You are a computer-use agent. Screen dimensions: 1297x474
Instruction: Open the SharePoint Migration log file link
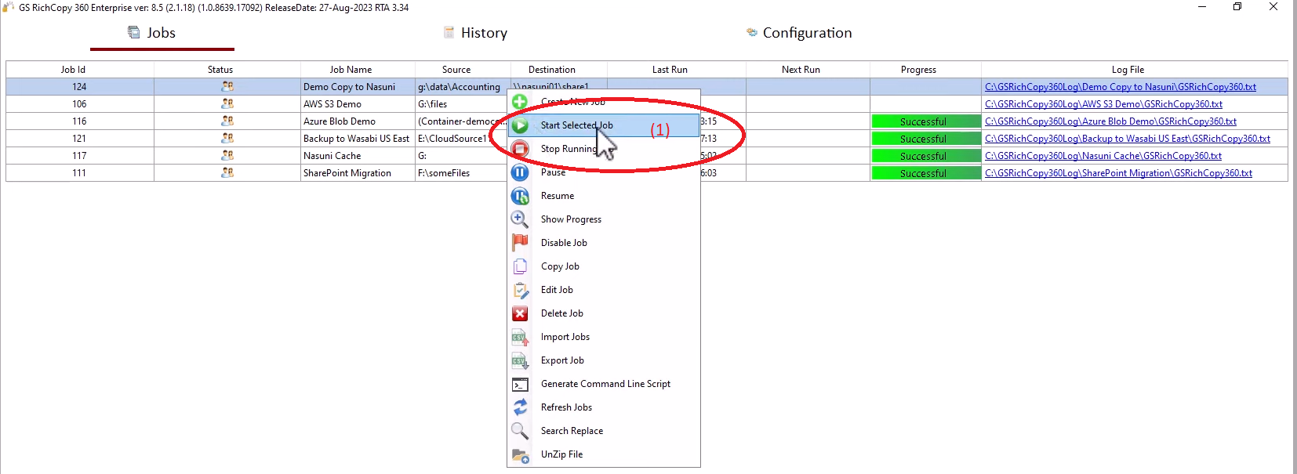click(1118, 173)
